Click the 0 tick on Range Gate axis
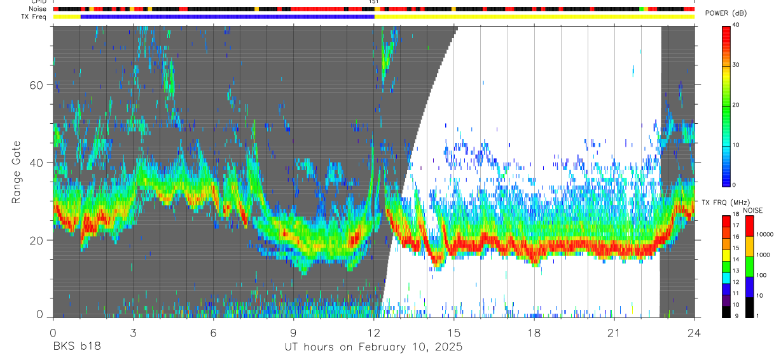 [41, 314]
